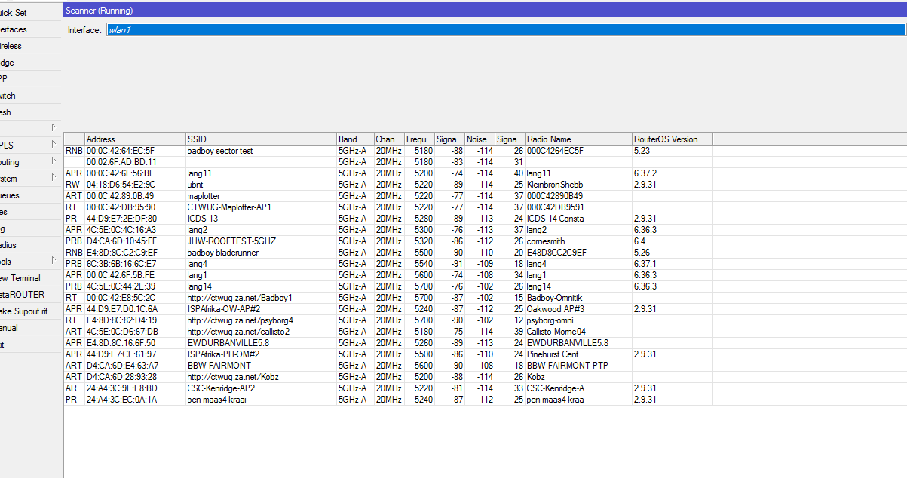907x478 pixels.
Task: Sort by the Band column header
Action: tap(354, 139)
